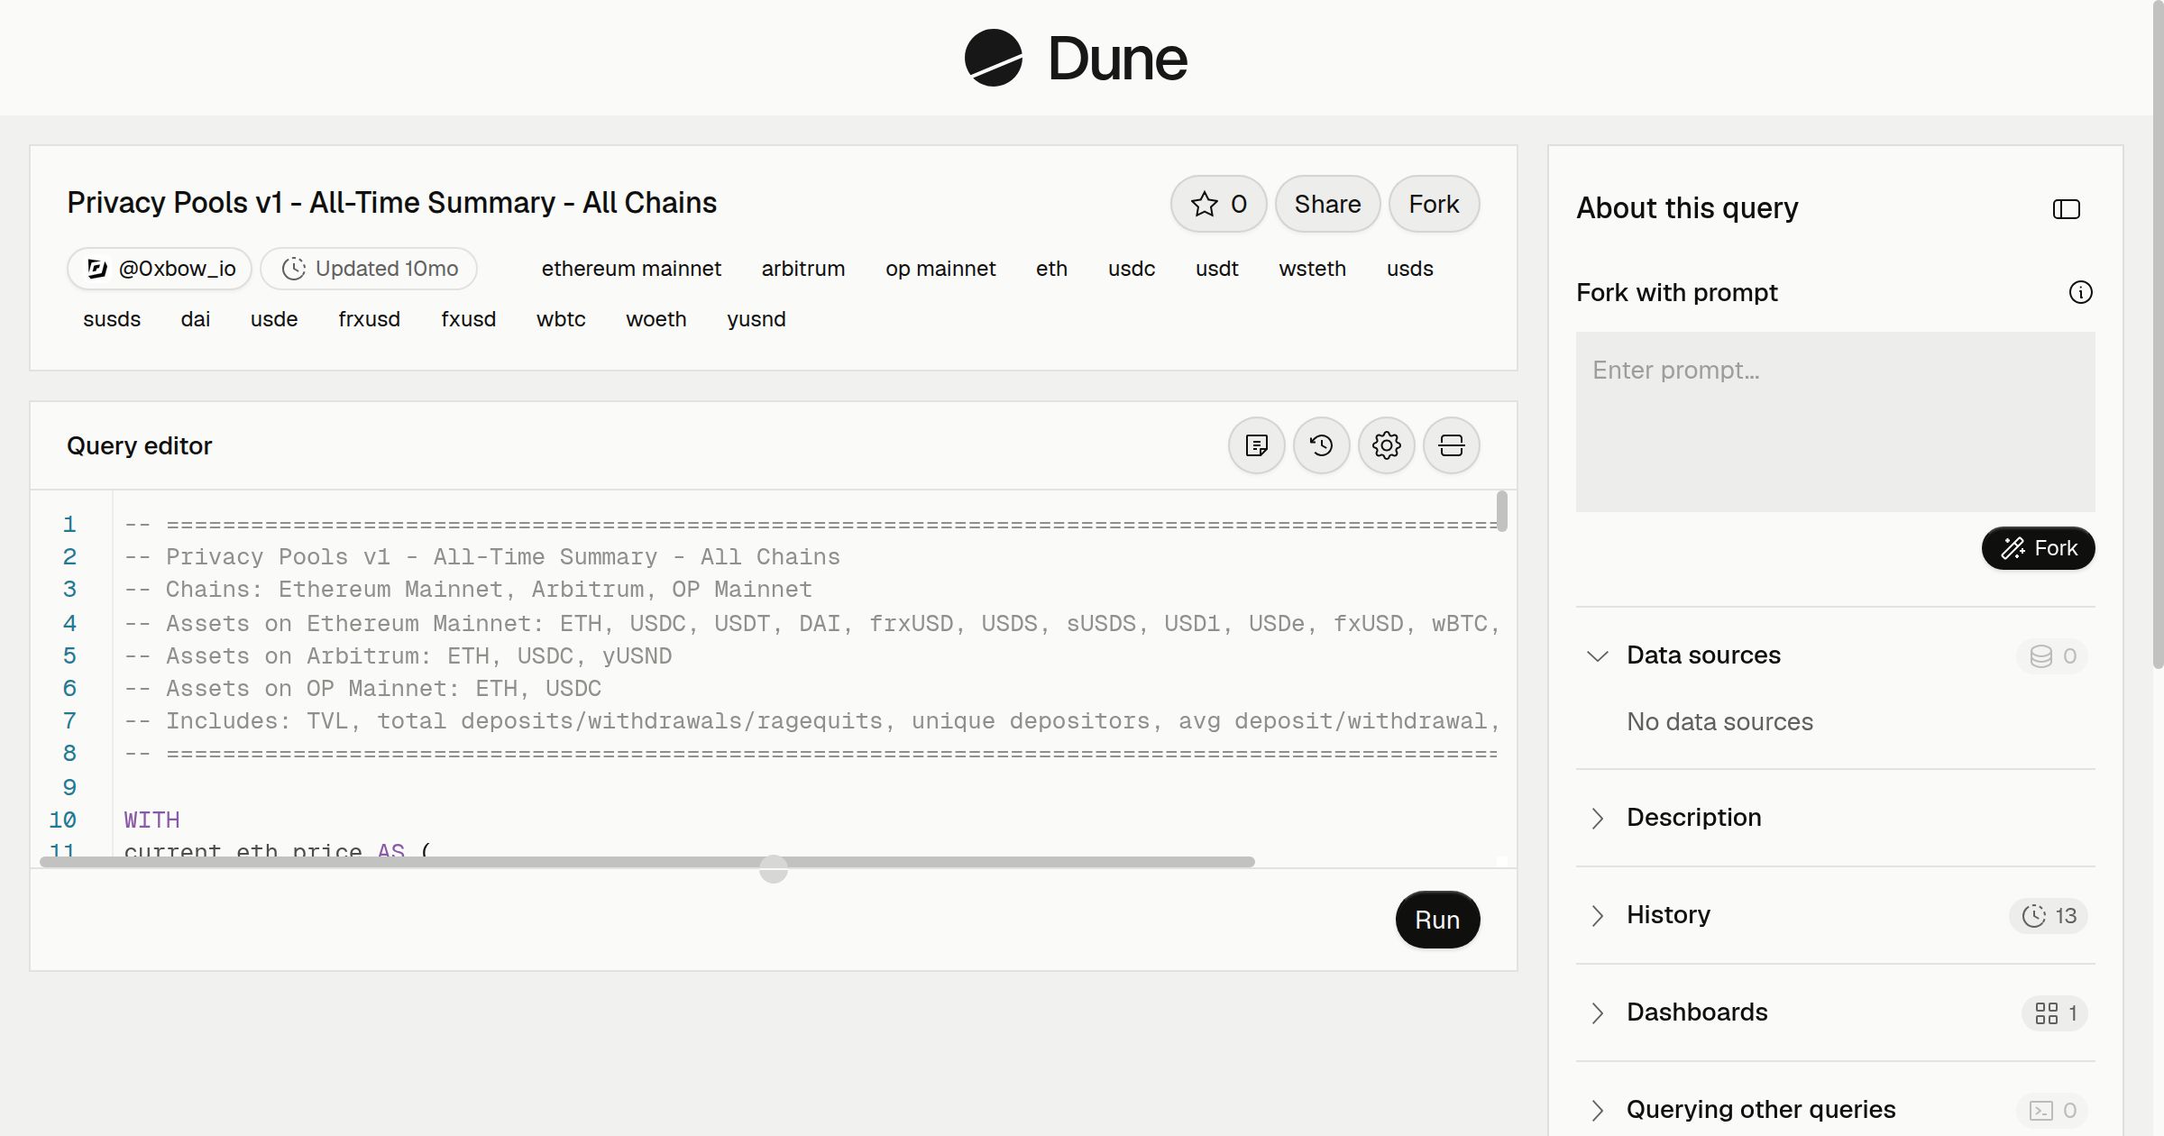The image size is (2164, 1136).
Task: Run the query
Action: 1437,920
